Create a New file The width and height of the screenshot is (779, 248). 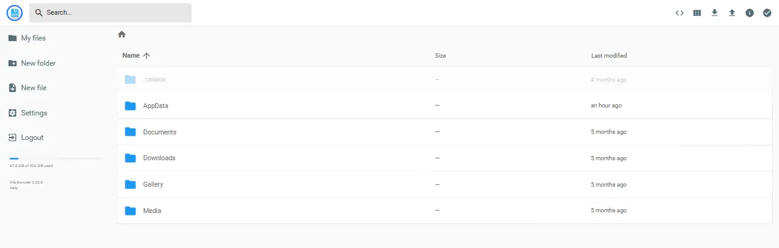pyautogui.click(x=33, y=88)
